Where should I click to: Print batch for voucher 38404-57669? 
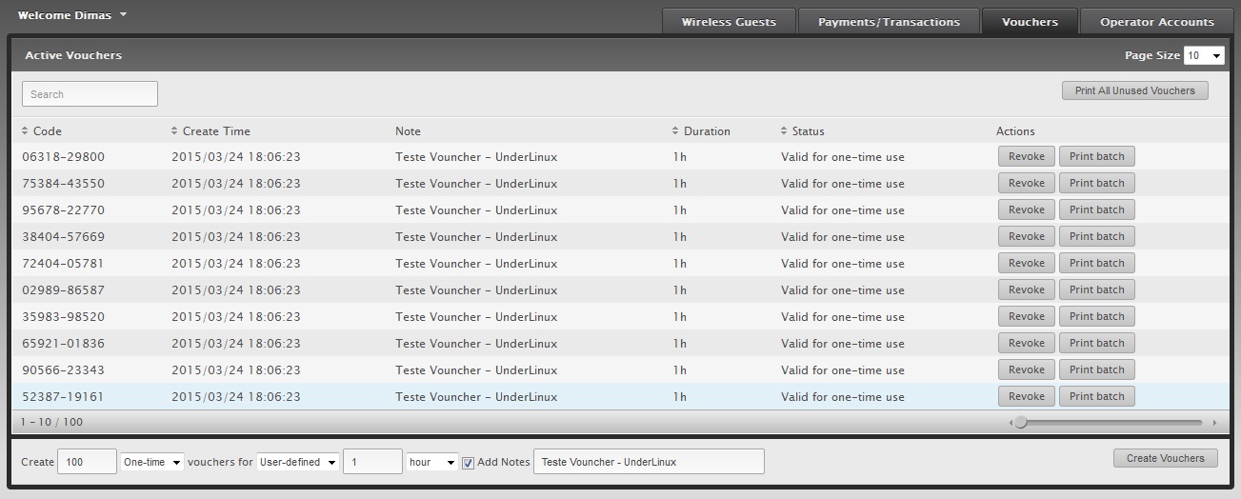(1097, 236)
